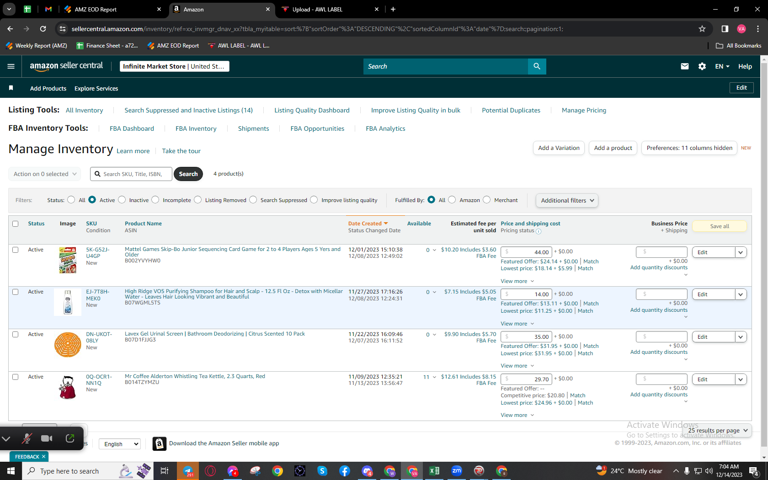
Task: Close the FEEDBACK tab with its X
Action: point(43,457)
